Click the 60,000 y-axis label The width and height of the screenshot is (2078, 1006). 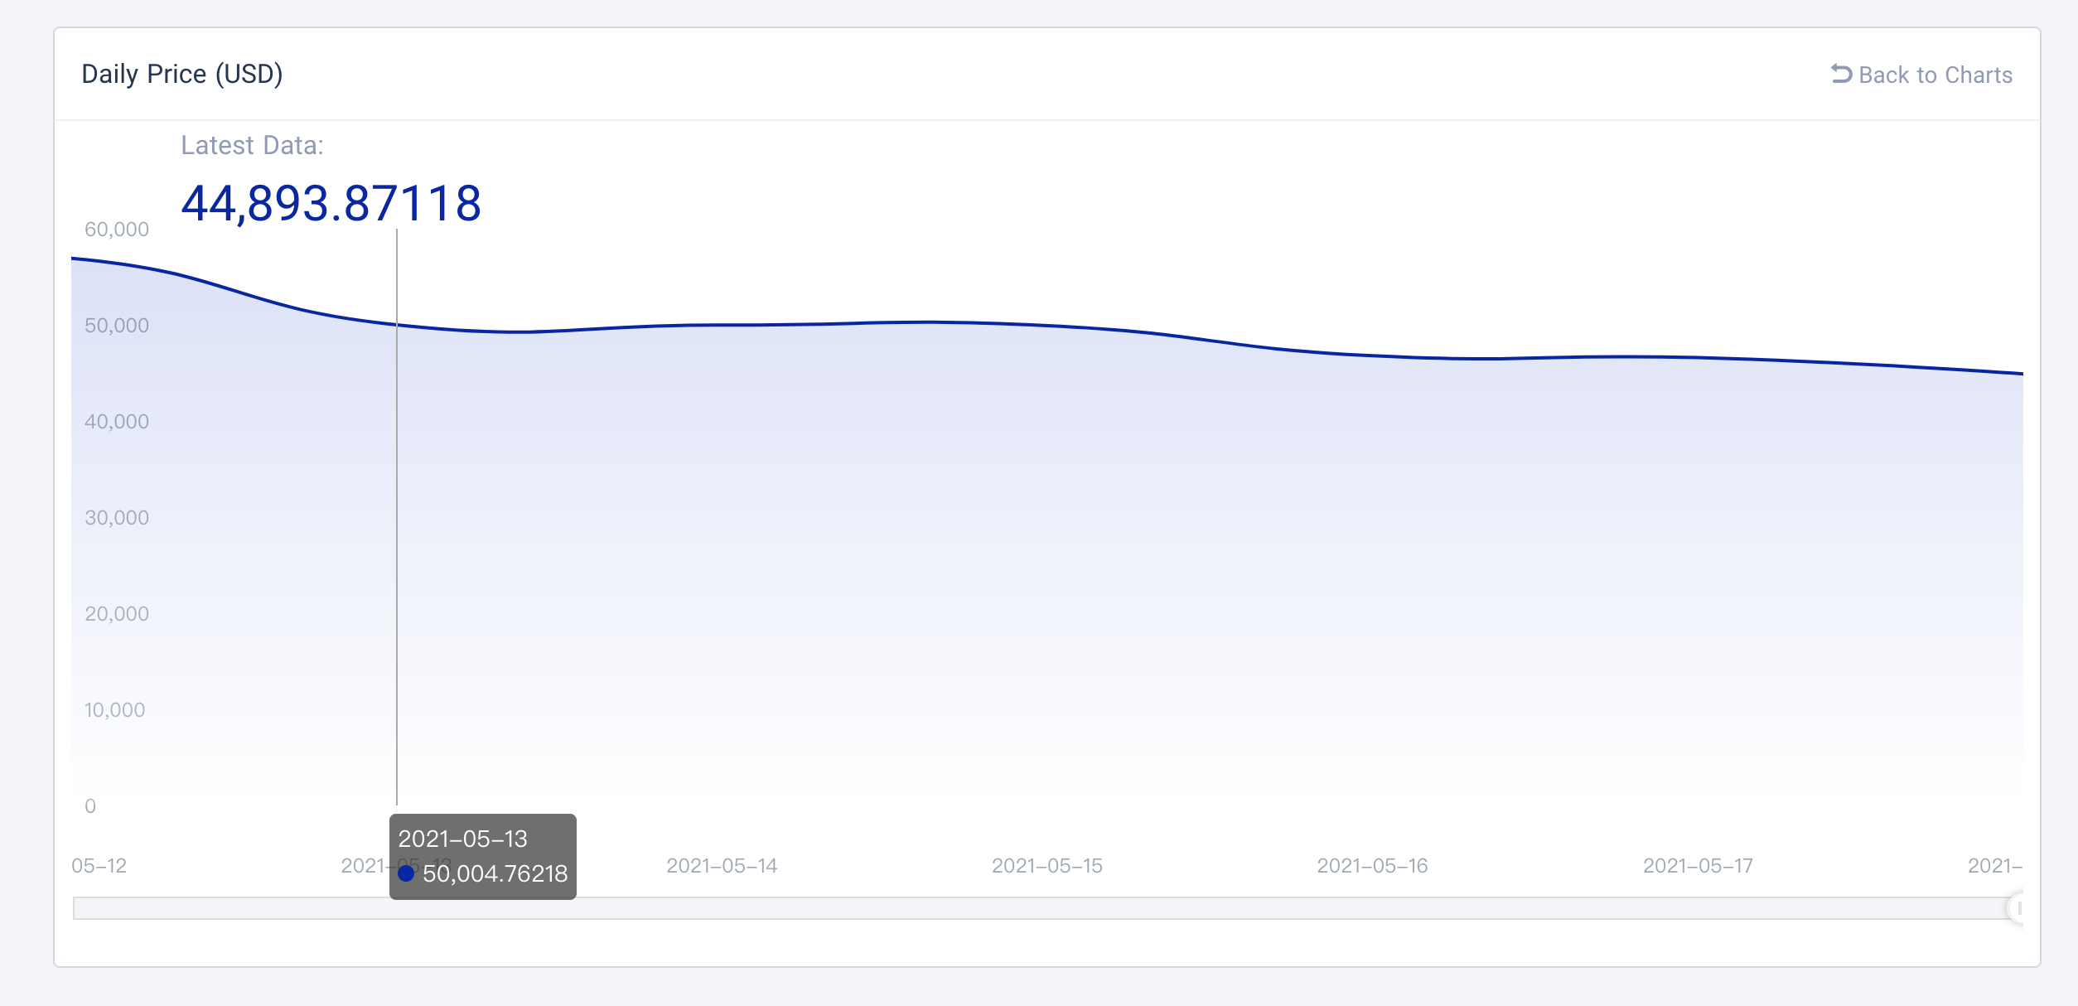pyautogui.click(x=117, y=230)
